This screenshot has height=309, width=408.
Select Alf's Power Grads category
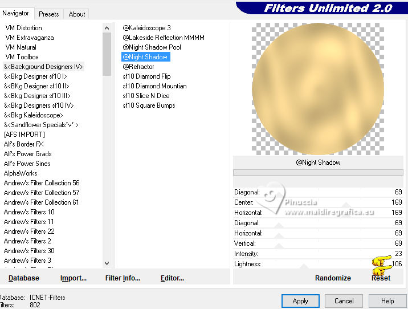click(x=27, y=153)
